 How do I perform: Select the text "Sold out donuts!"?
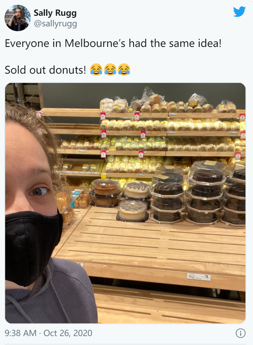point(46,70)
